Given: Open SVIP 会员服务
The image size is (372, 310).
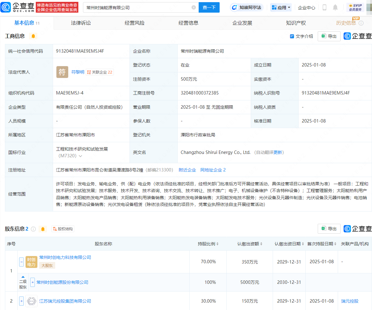Looking at the screenshot, I should point(355,7).
